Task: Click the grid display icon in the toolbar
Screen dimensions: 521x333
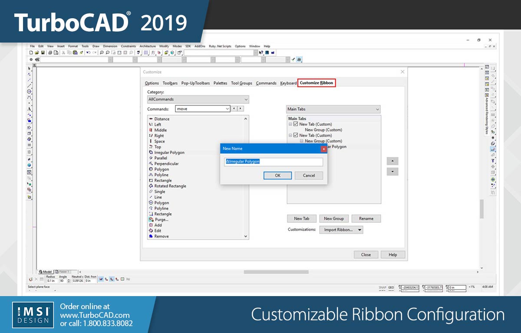Action: point(146,53)
